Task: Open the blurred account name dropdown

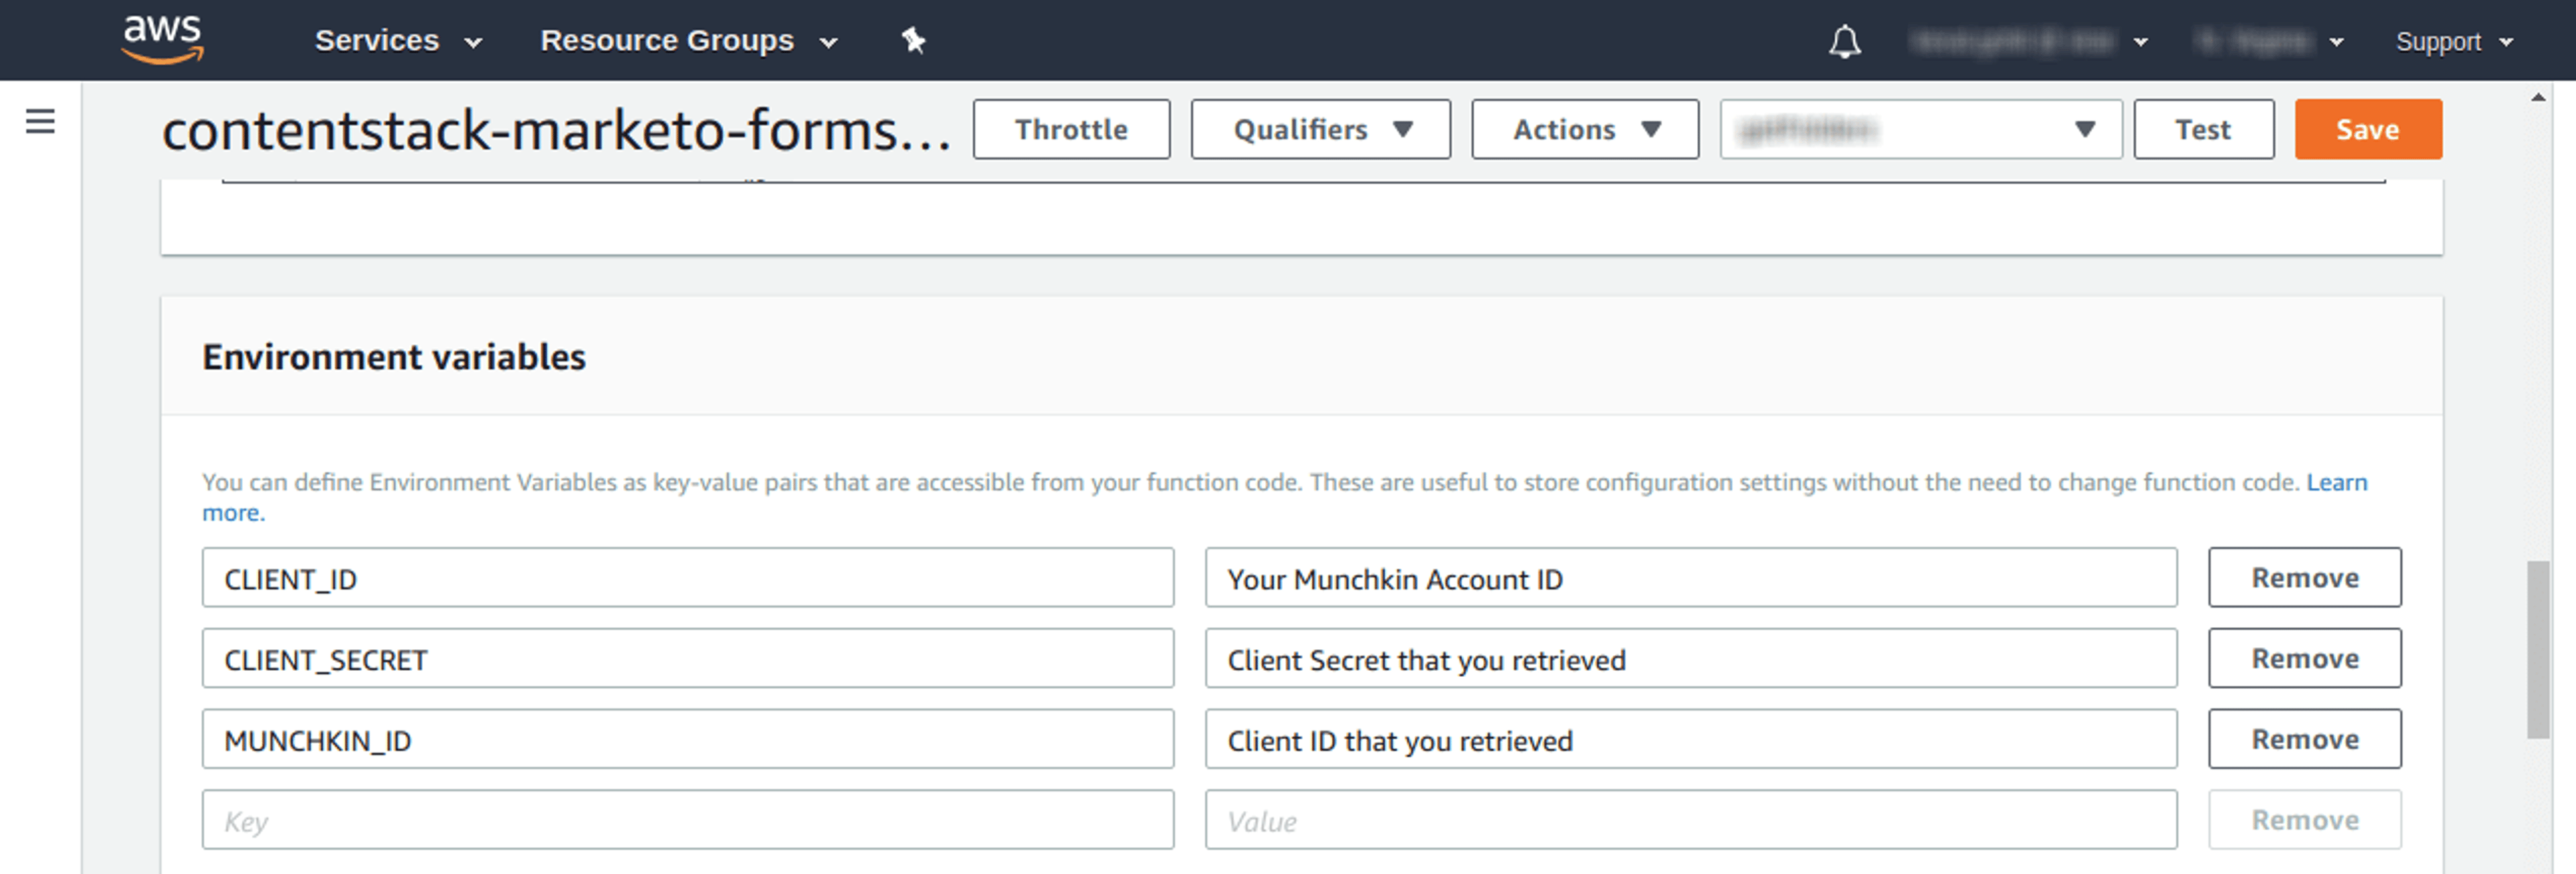Action: point(2028,42)
